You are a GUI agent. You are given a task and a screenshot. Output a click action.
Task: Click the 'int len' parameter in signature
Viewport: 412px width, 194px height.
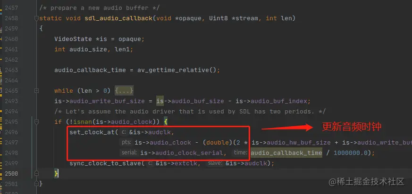pyautogui.click(x=279, y=18)
